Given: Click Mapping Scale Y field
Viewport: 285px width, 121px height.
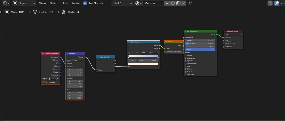Looking at the screenshot, I should click(x=75, y=95).
